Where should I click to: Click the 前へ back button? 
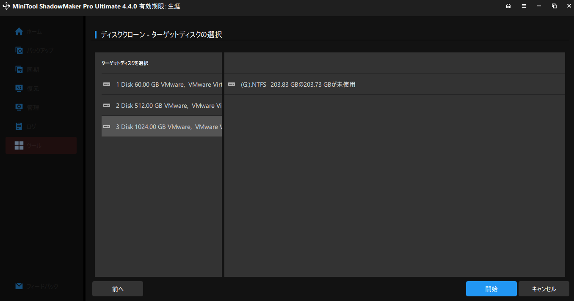118,289
